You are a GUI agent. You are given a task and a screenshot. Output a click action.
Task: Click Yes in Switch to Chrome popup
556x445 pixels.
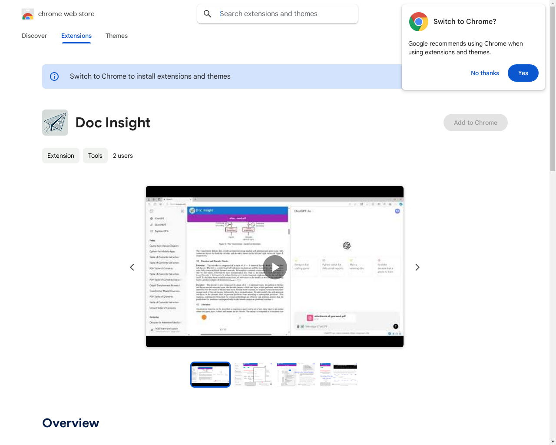[523, 73]
